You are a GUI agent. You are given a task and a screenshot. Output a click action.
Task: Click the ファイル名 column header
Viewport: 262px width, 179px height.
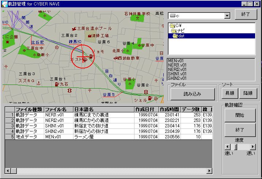click(x=59, y=109)
